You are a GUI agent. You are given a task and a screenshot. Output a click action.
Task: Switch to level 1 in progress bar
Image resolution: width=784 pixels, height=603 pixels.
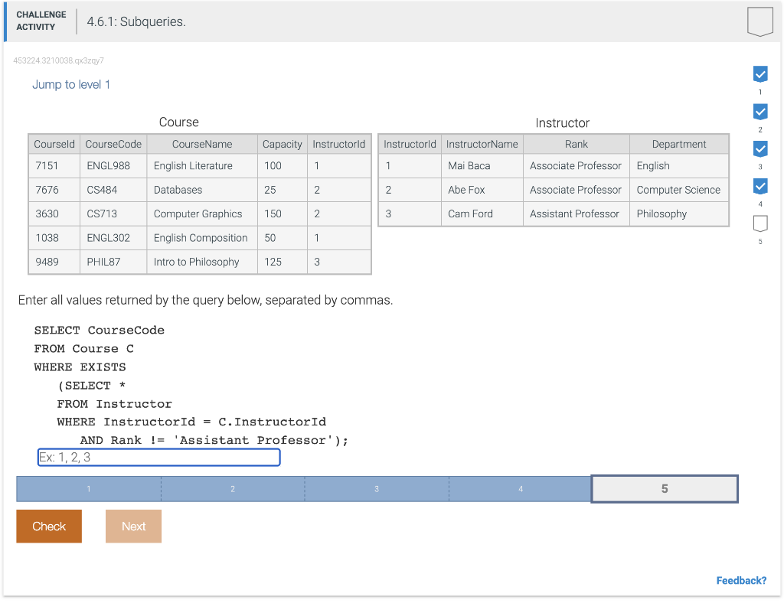pos(89,488)
